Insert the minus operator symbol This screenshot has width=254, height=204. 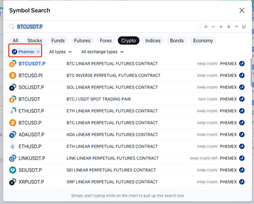(x=213, y=27)
